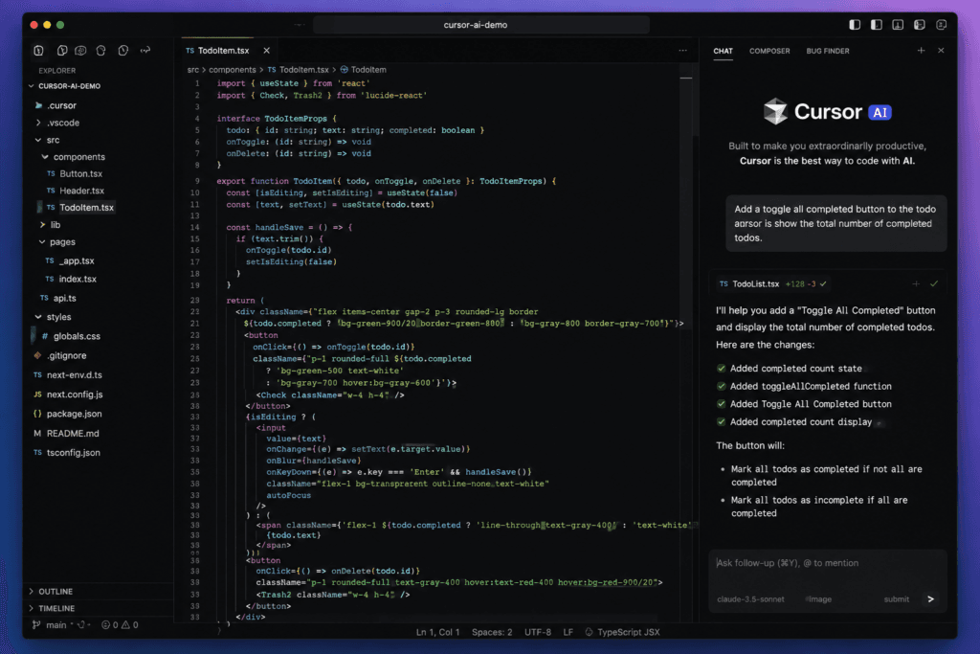Expand the .vscode folder
This screenshot has height=654, width=980.
pyautogui.click(x=38, y=123)
